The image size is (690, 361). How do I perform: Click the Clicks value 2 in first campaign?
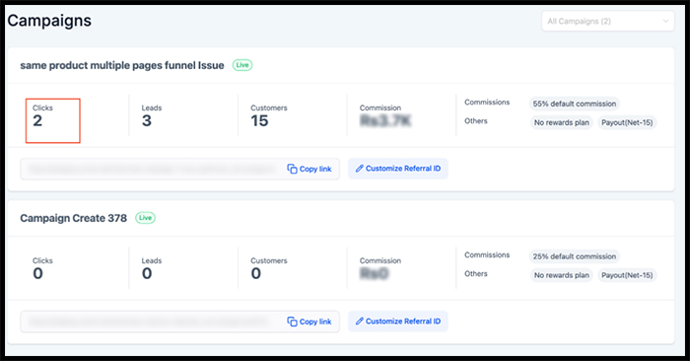[37, 120]
